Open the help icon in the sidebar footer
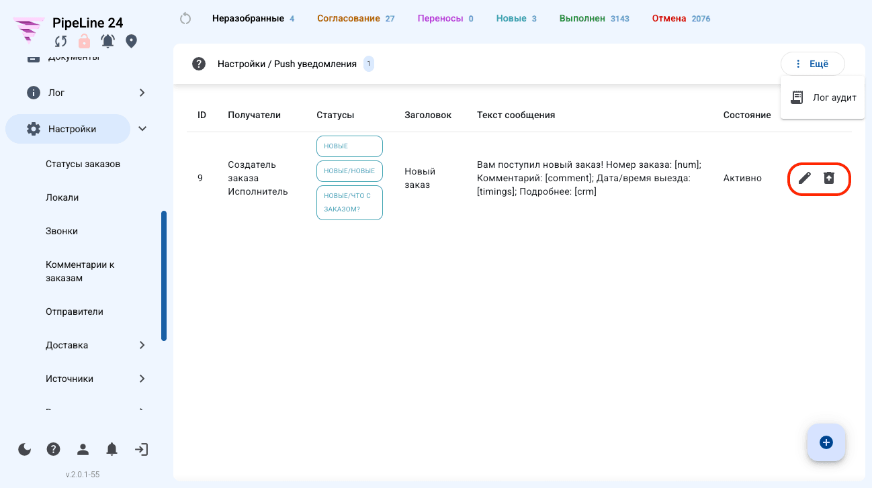 54,450
